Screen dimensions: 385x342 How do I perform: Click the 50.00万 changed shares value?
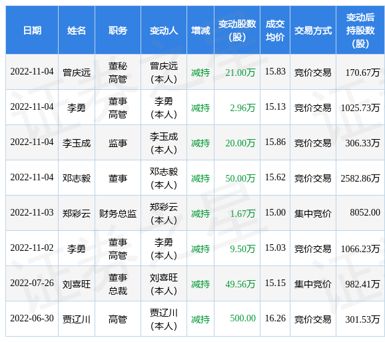click(240, 178)
